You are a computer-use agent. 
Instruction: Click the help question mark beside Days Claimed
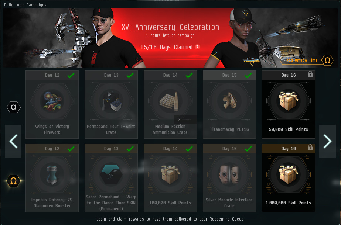[197, 47]
